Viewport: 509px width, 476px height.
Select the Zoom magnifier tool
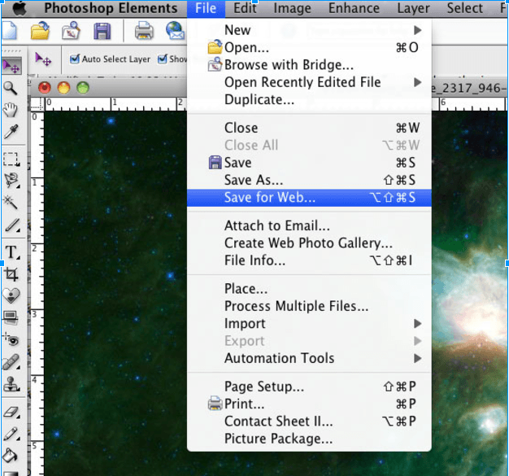click(x=11, y=88)
